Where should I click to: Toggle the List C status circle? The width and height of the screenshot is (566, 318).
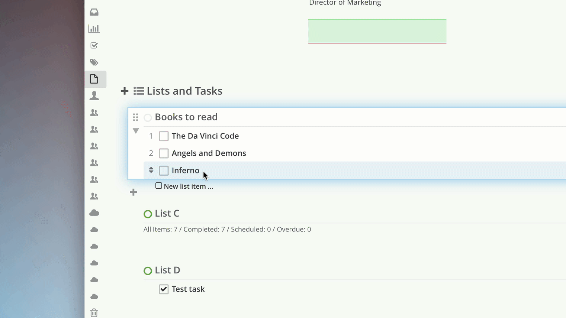[x=148, y=214]
